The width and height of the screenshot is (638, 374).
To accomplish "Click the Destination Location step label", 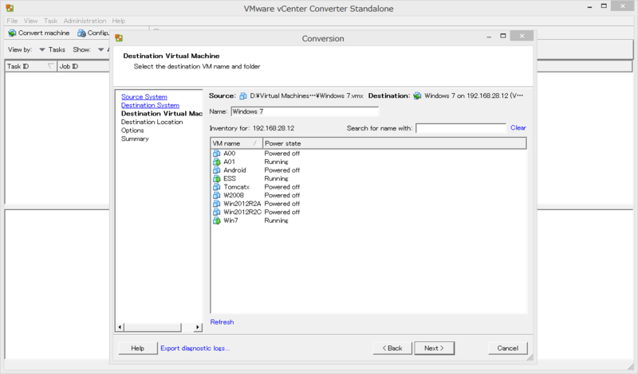I will coord(152,122).
